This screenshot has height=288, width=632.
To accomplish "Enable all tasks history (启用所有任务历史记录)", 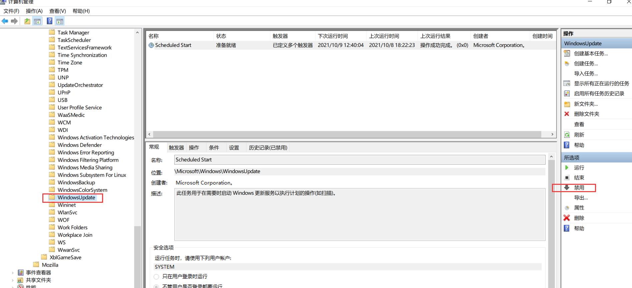I will (x=599, y=94).
